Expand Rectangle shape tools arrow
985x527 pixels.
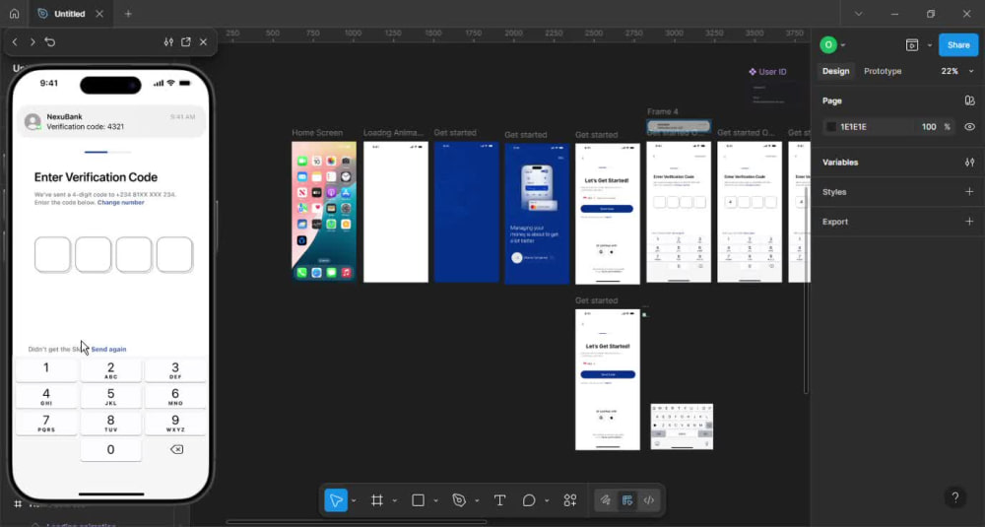point(435,500)
